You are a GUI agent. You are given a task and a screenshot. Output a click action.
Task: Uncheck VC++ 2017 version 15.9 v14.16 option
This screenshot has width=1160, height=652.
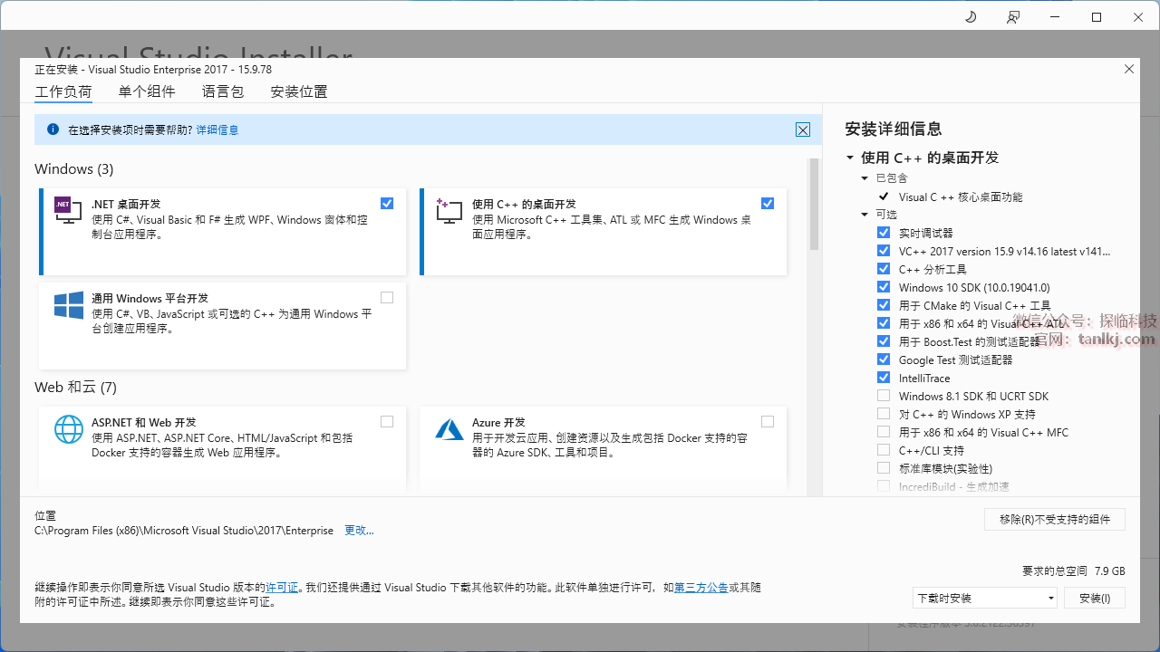point(884,251)
